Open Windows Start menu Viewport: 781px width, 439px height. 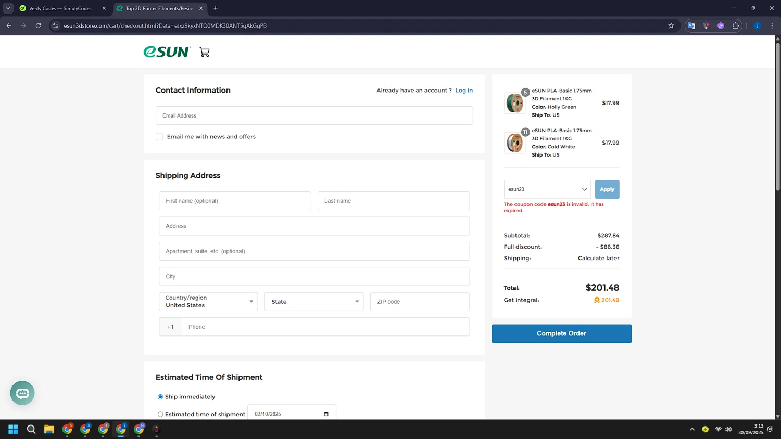[14, 429]
